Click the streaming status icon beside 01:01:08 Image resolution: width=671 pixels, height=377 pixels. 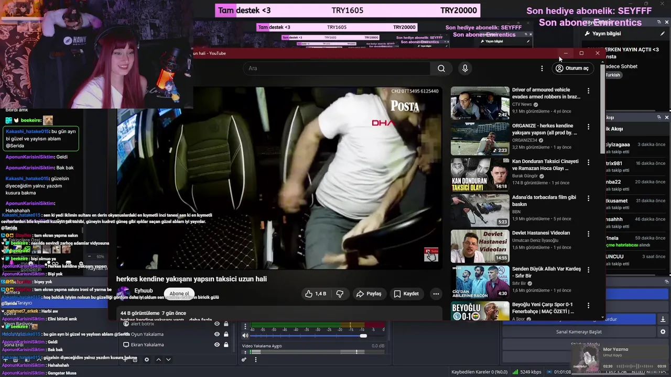pos(549,372)
